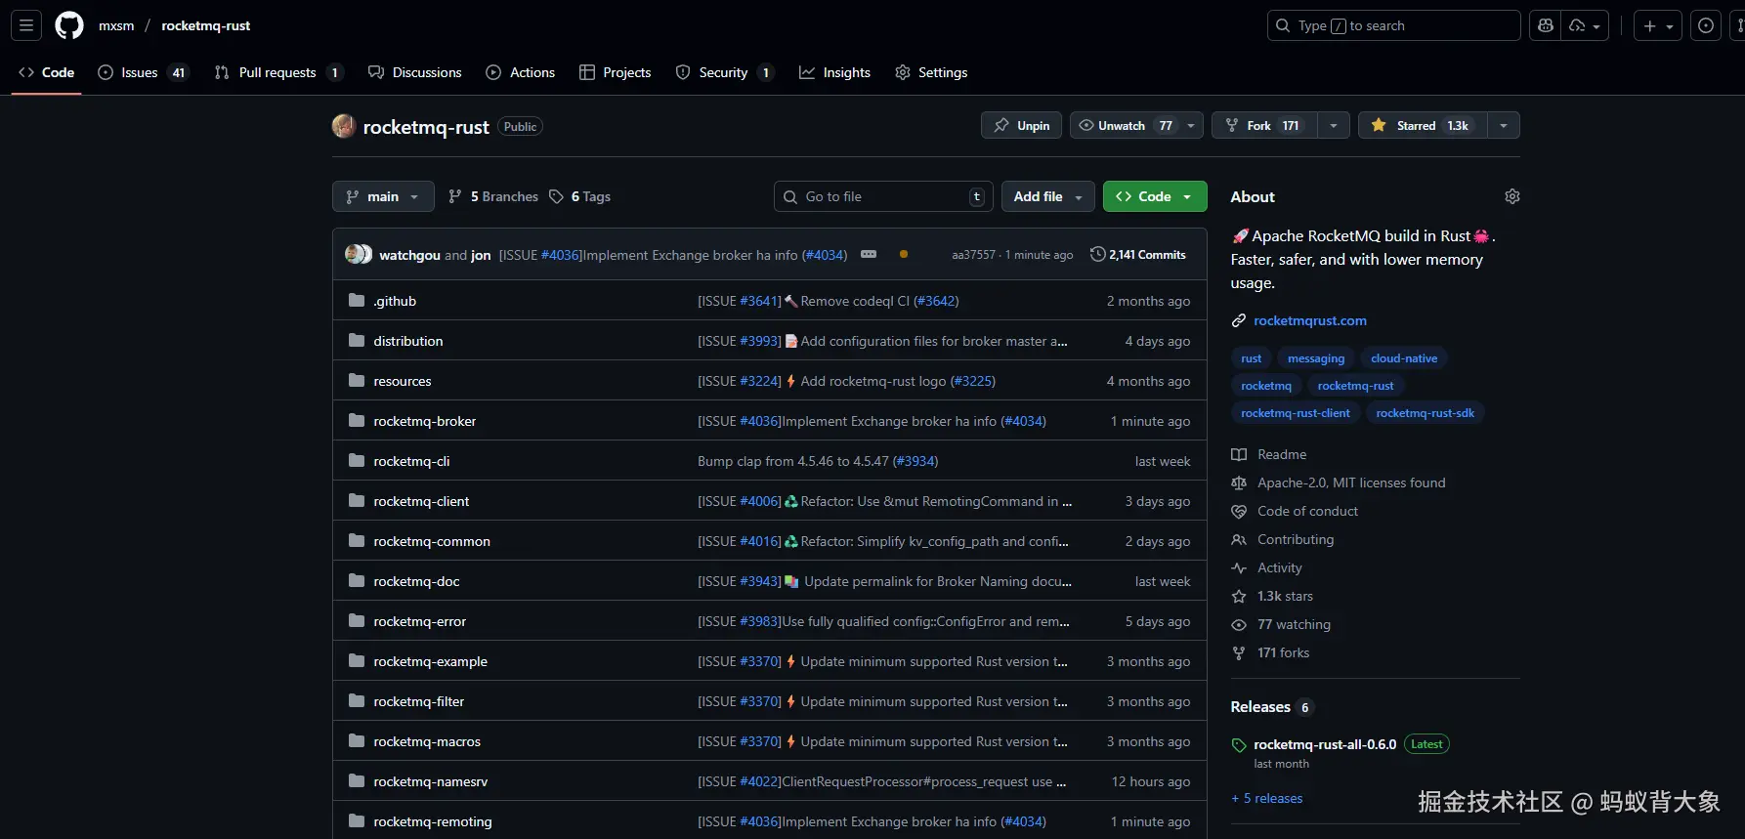Switch to the Pull requests tab
This screenshot has height=839, width=1745.
[277, 72]
